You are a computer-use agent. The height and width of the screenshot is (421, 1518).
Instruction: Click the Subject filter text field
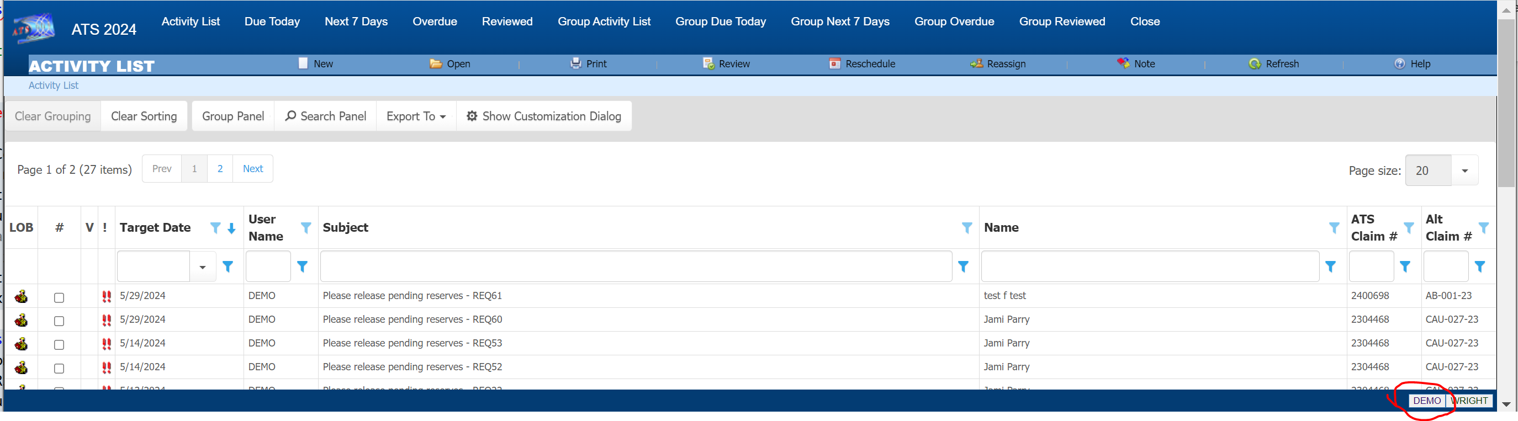(635, 267)
